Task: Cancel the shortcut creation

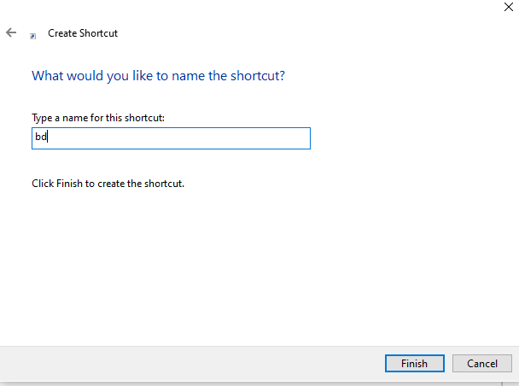Action: click(481, 363)
